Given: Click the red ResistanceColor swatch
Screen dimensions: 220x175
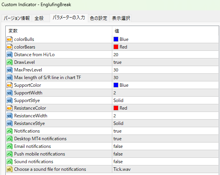Looking at the screenshot, I should click(116, 108).
